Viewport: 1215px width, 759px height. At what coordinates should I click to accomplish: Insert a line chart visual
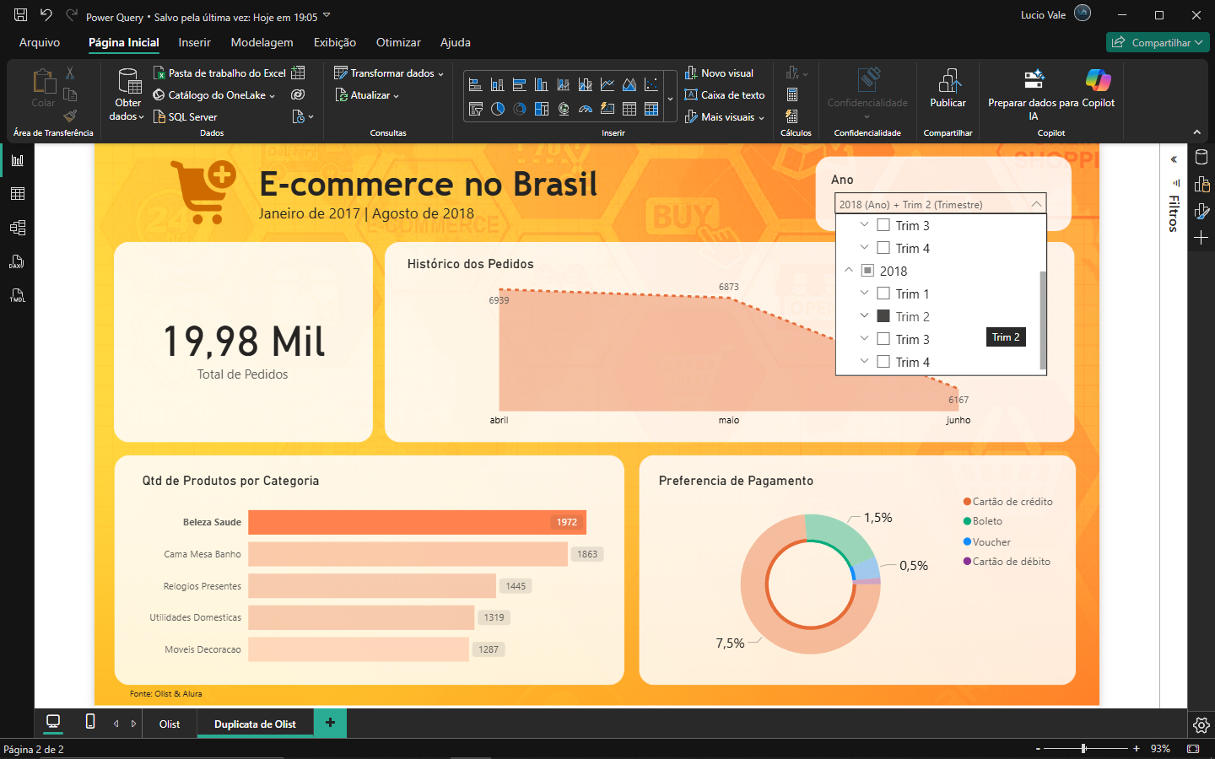click(607, 85)
